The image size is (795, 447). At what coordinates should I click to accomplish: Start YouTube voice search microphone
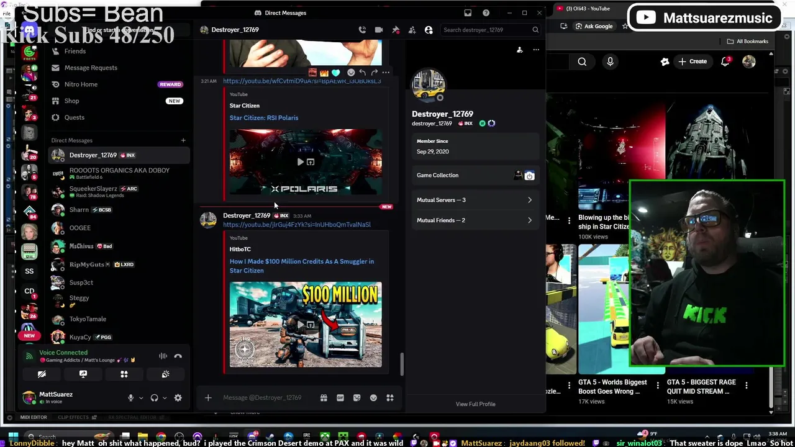[610, 61]
